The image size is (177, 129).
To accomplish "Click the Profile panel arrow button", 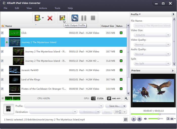I will (173, 14).
